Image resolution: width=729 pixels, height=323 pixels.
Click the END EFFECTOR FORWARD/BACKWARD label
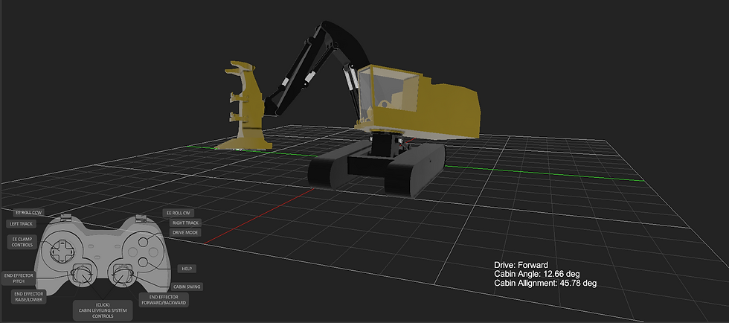click(x=164, y=300)
